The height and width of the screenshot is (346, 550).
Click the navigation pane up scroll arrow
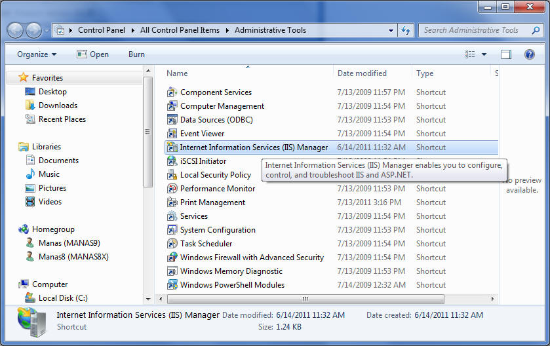click(x=148, y=71)
